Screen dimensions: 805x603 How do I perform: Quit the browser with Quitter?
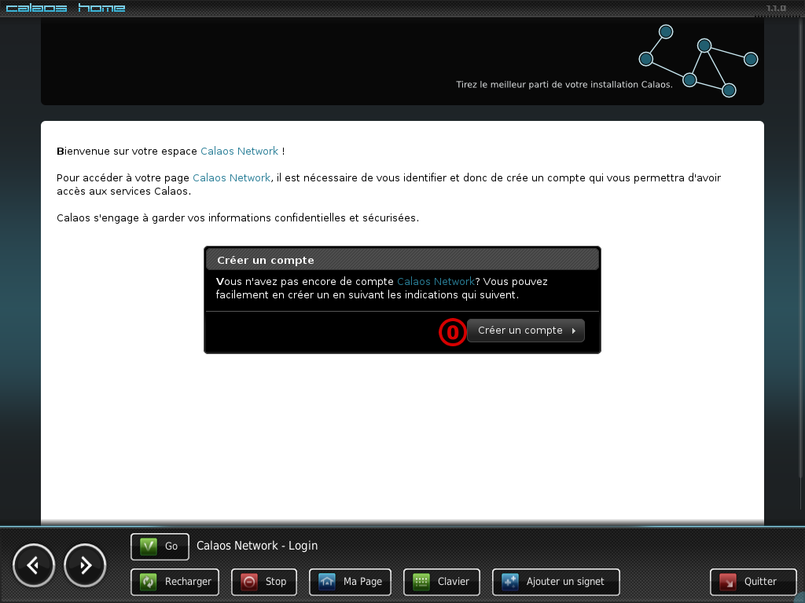point(753,582)
